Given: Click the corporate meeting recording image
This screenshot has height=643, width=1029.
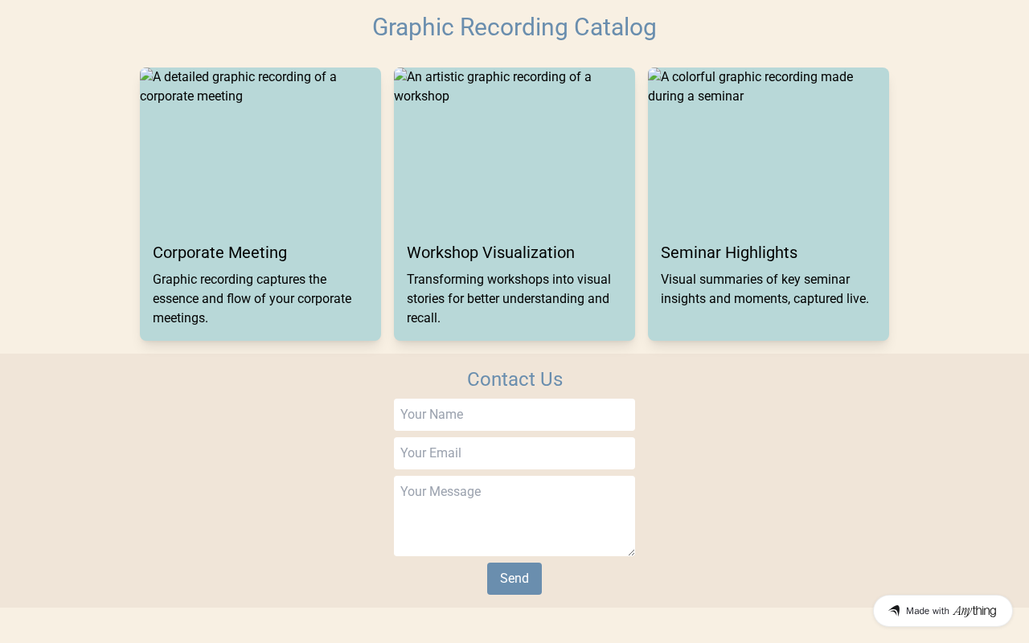Looking at the screenshot, I should (260, 149).
